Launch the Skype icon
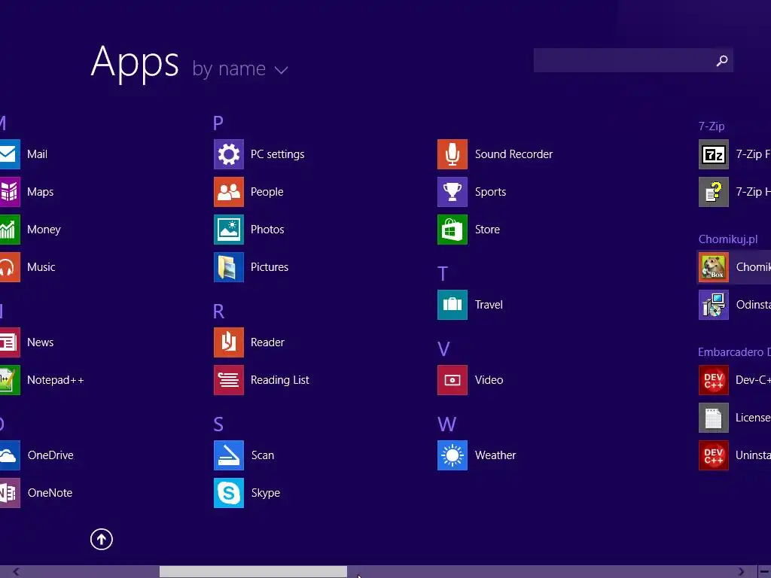 pos(229,493)
